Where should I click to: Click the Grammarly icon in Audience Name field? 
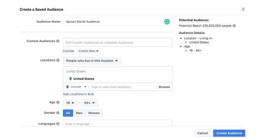pyautogui.click(x=167, y=22)
